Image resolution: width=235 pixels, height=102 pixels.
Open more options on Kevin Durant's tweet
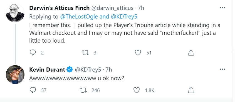pyautogui.click(x=222, y=69)
